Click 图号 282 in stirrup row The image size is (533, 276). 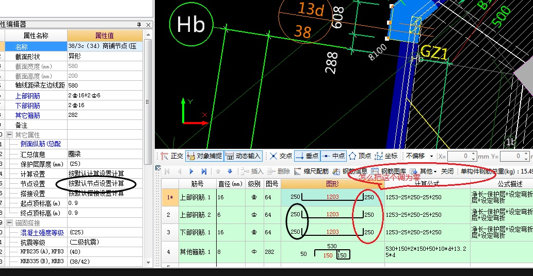pos(271,252)
